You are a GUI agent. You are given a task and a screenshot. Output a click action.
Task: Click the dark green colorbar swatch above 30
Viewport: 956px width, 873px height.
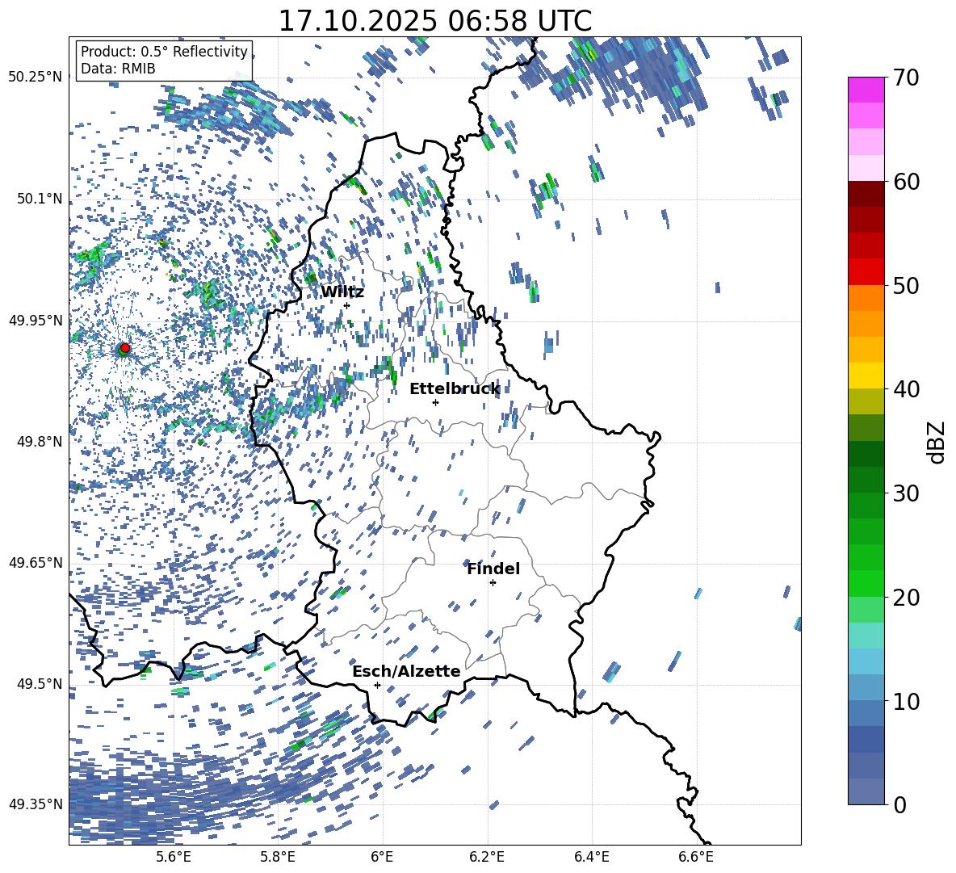point(866,480)
